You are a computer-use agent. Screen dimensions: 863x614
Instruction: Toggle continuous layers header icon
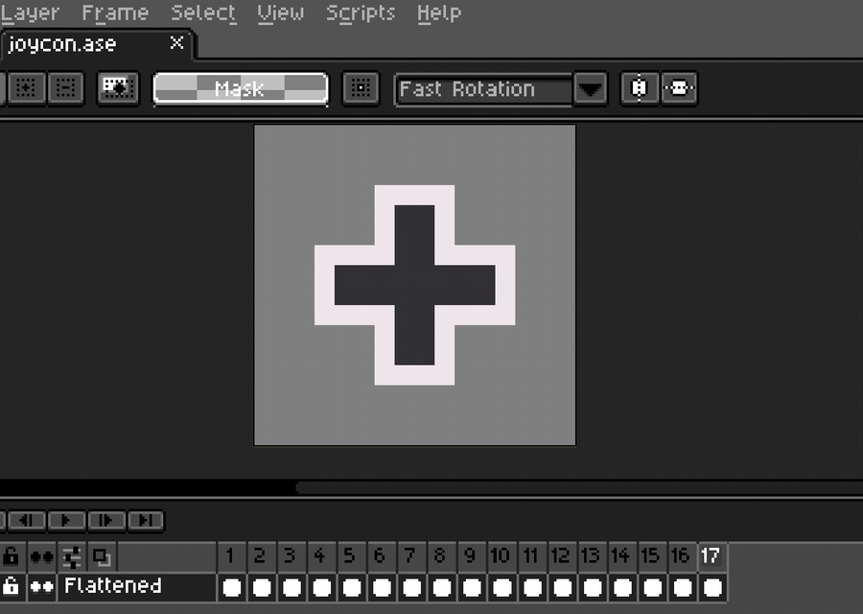pyautogui.click(x=42, y=556)
